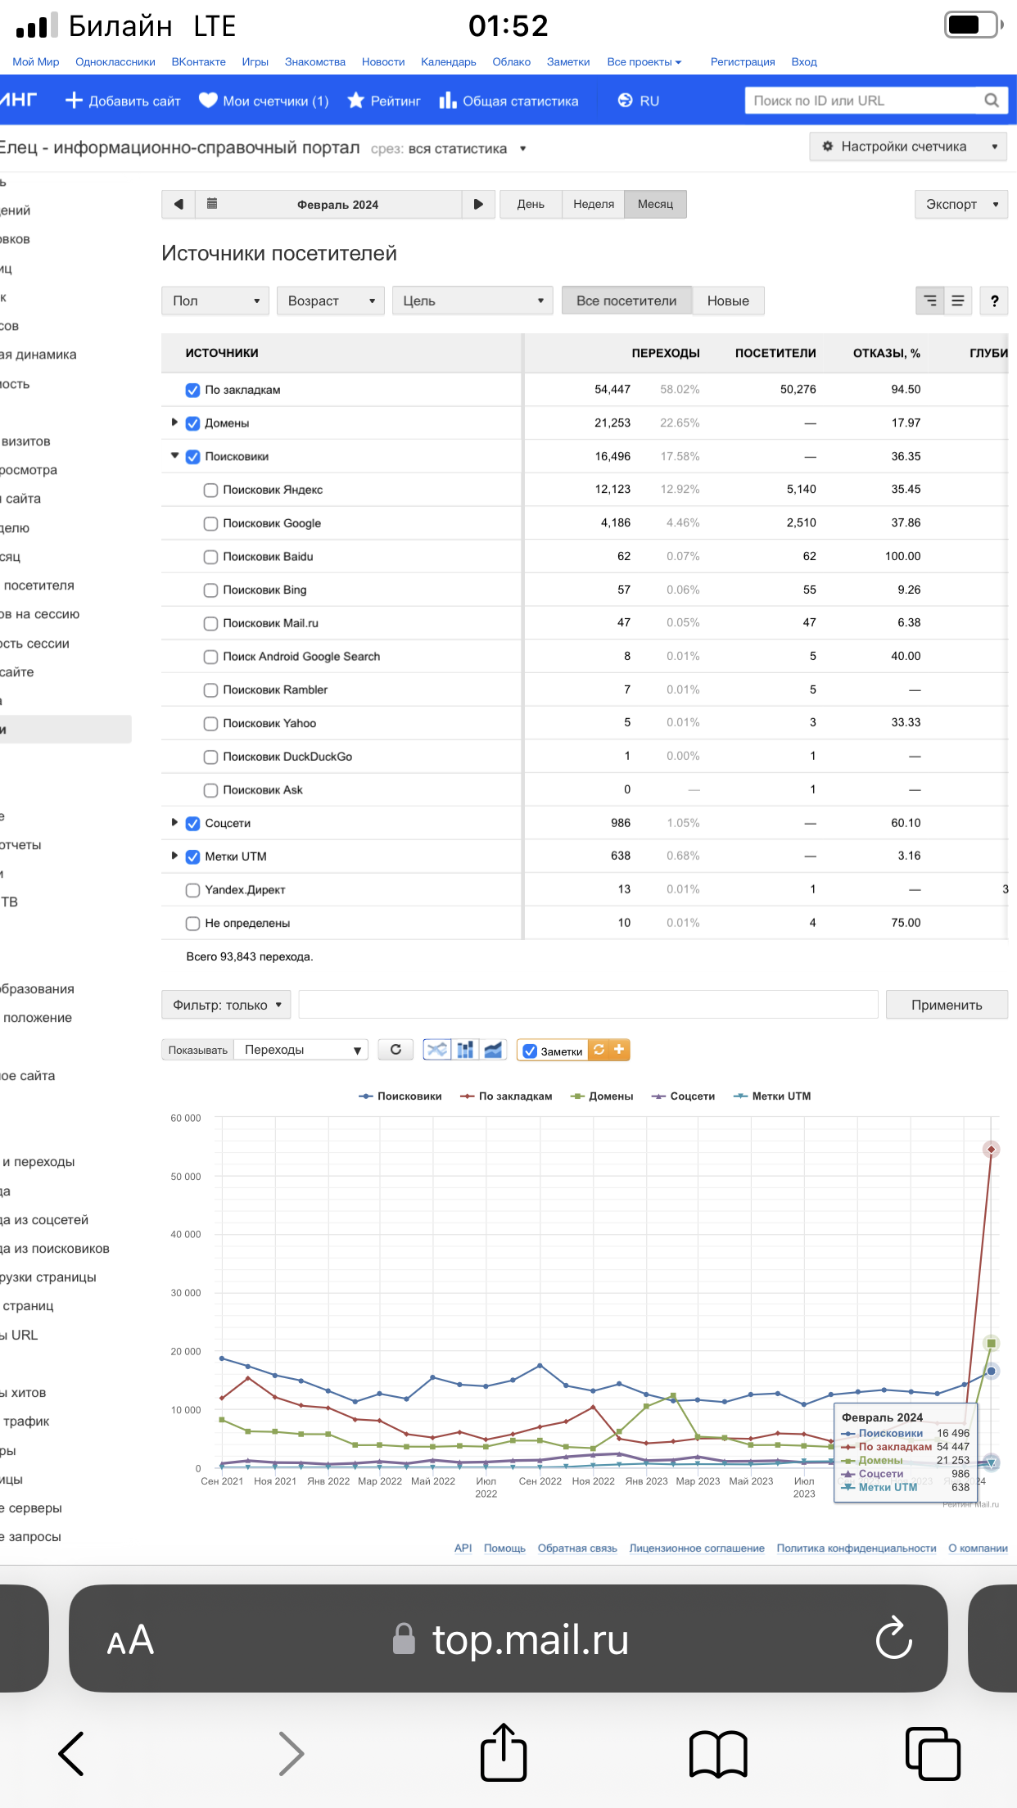Toggle Заметки checkbox
Screen dimensions: 1017x1808
pos(530,1051)
